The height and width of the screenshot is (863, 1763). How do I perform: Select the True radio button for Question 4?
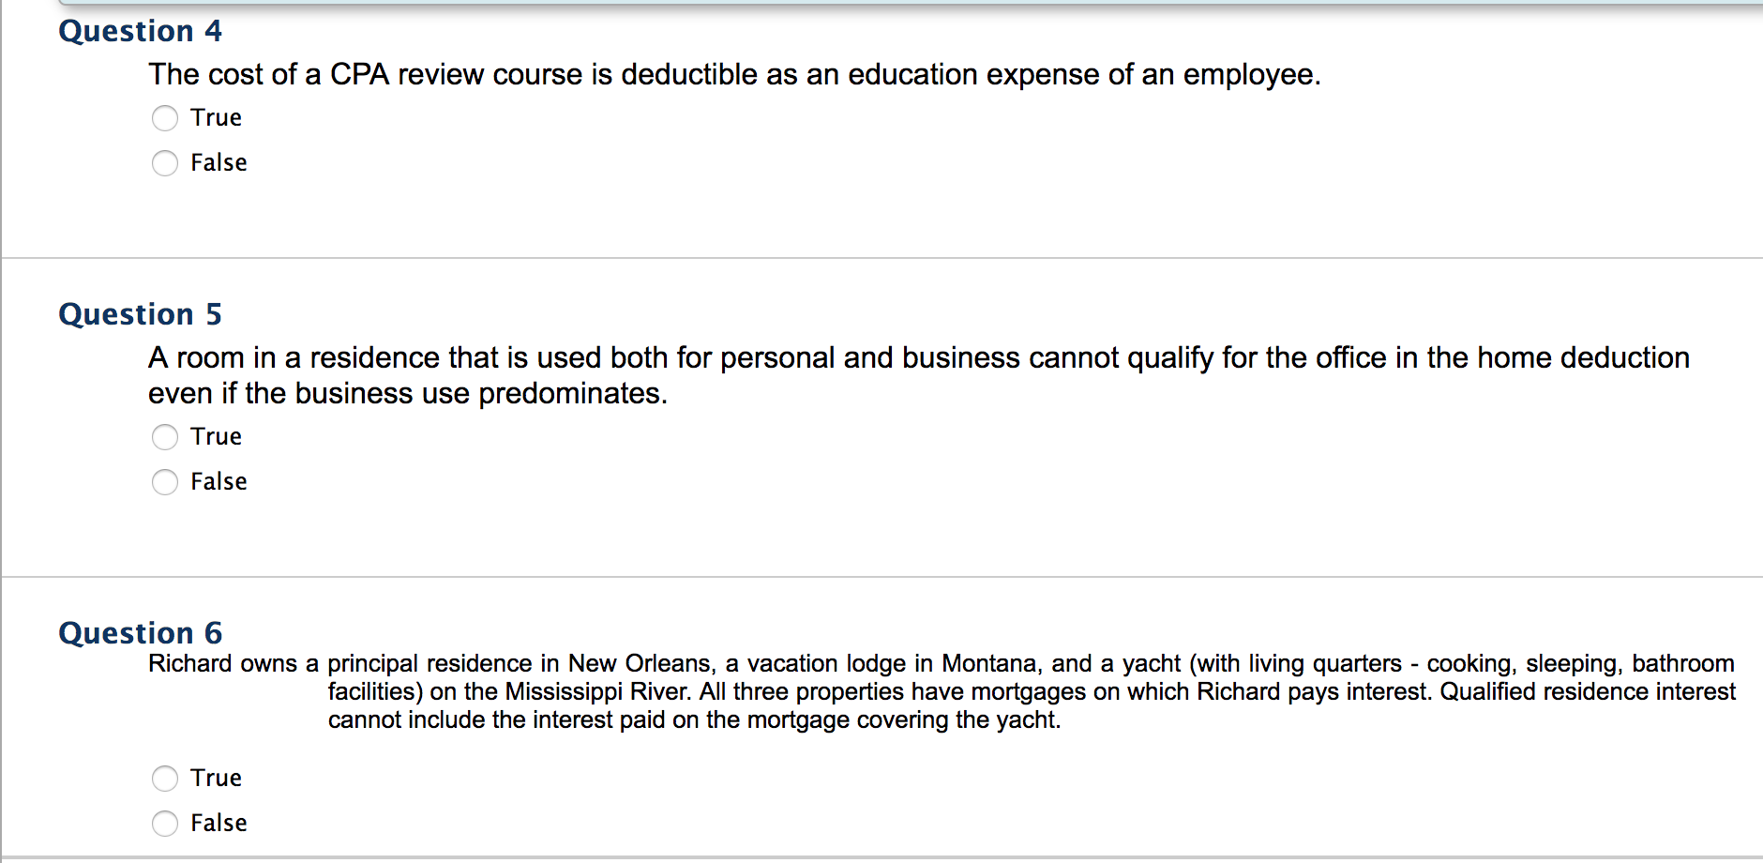click(x=165, y=118)
